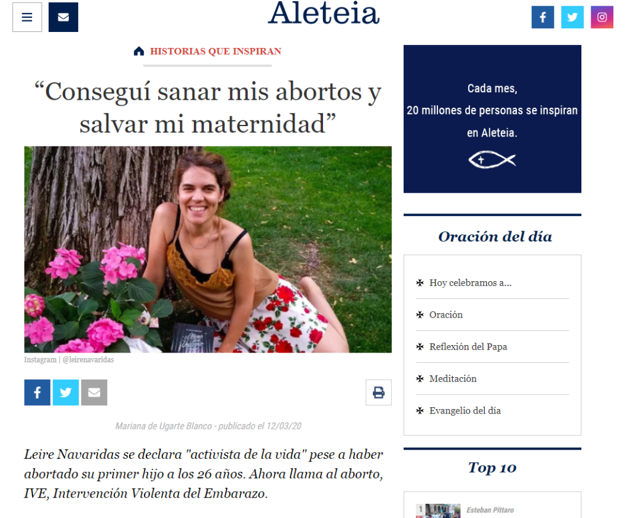Open the first Top 10 article thumbnail
Image resolution: width=630 pixels, height=518 pixels.
click(x=438, y=511)
